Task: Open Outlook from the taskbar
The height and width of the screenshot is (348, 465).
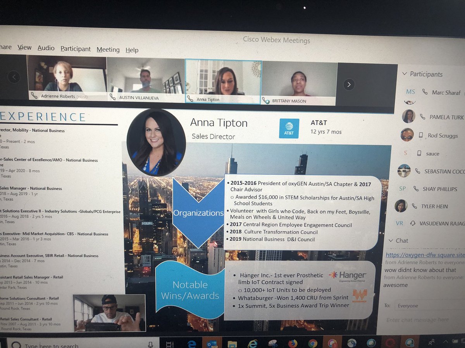Action: (212, 343)
